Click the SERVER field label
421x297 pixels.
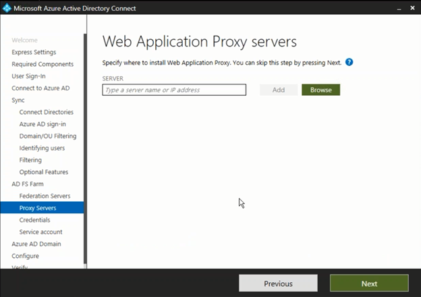click(113, 79)
